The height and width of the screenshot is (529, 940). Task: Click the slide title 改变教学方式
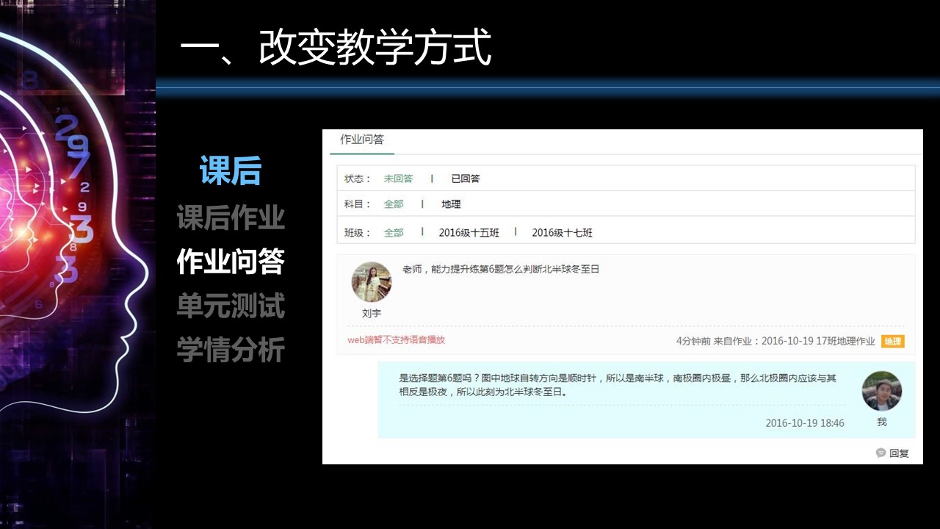click(375, 48)
